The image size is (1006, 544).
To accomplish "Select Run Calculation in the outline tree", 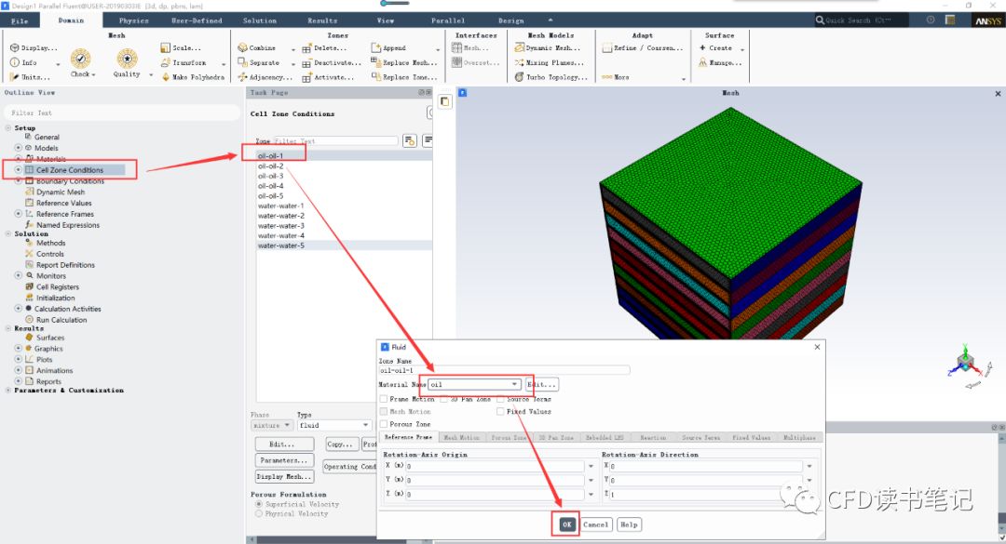I will [61, 320].
